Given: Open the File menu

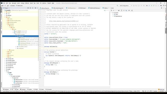Looking at the screenshot, I should (4, 3).
